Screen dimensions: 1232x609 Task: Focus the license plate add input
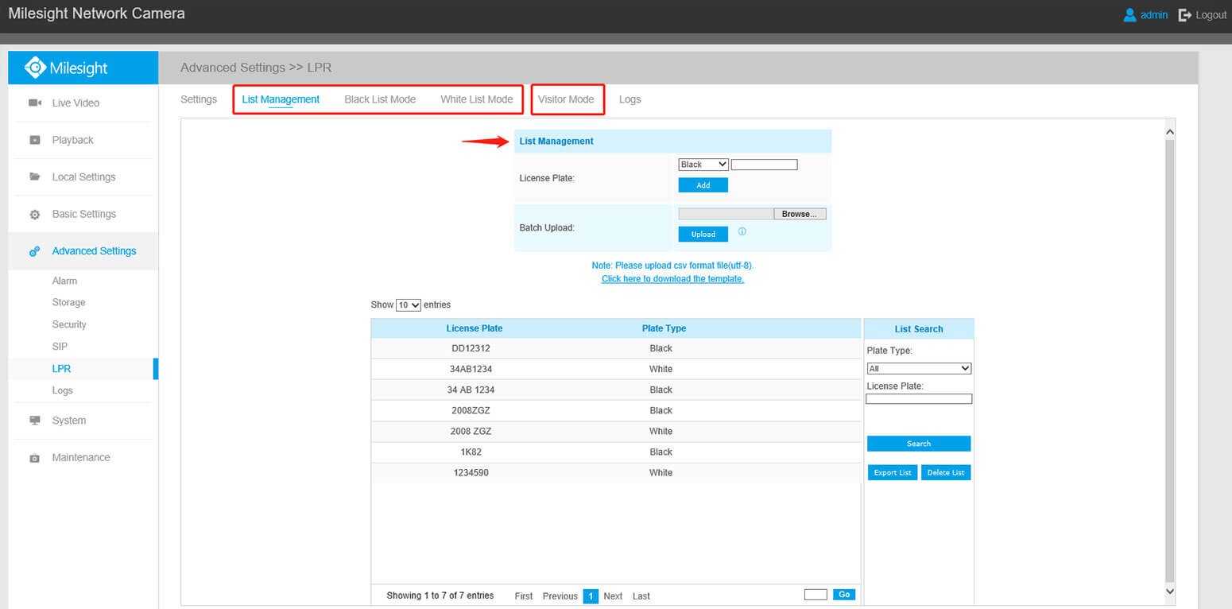764,165
